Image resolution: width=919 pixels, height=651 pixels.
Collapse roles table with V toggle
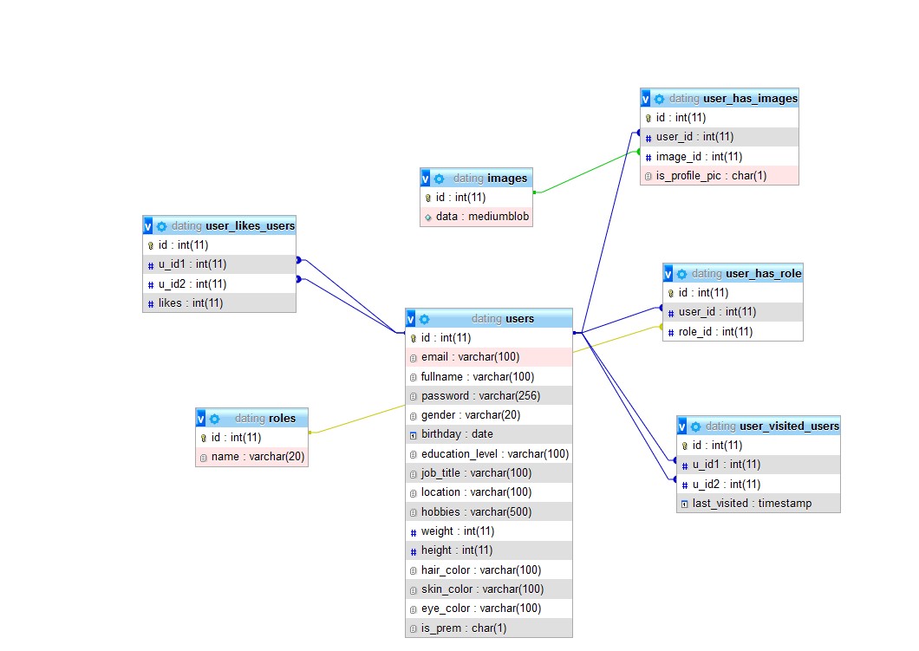pos(201,419)
